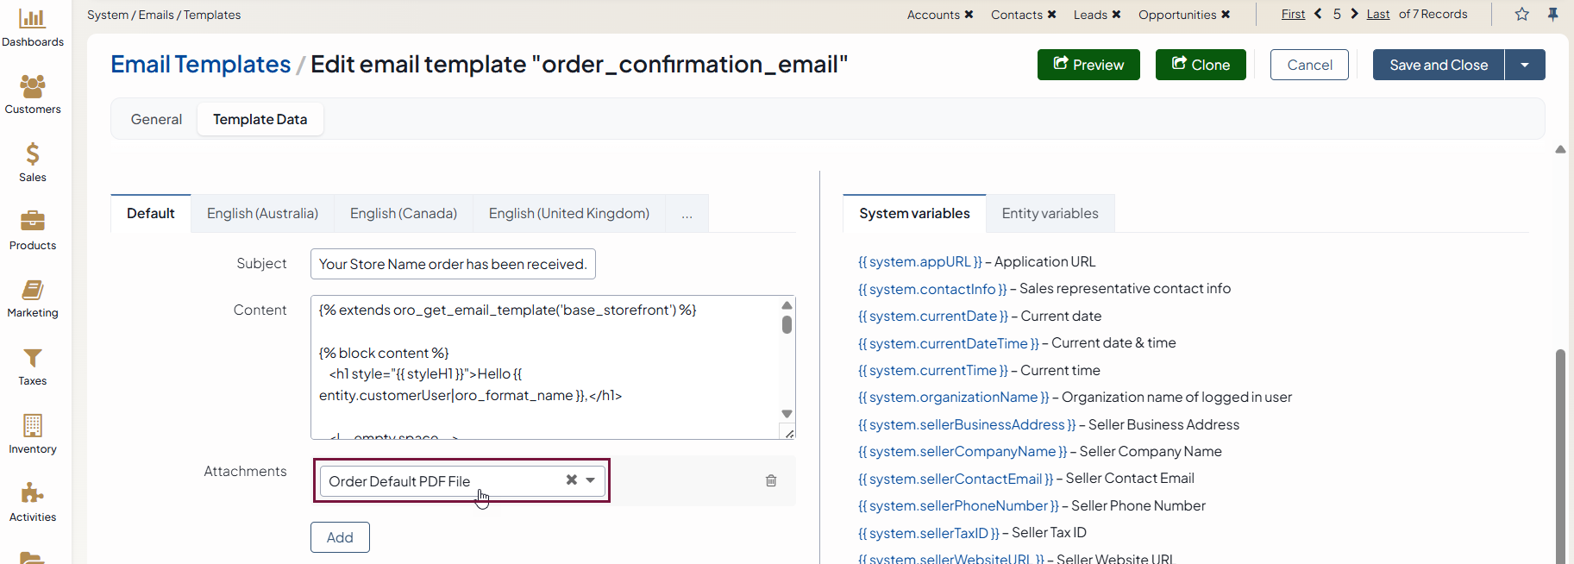Delete the attachment with trash icon
The height and width of the screenshot is (564, 1574).
[771, 481]
